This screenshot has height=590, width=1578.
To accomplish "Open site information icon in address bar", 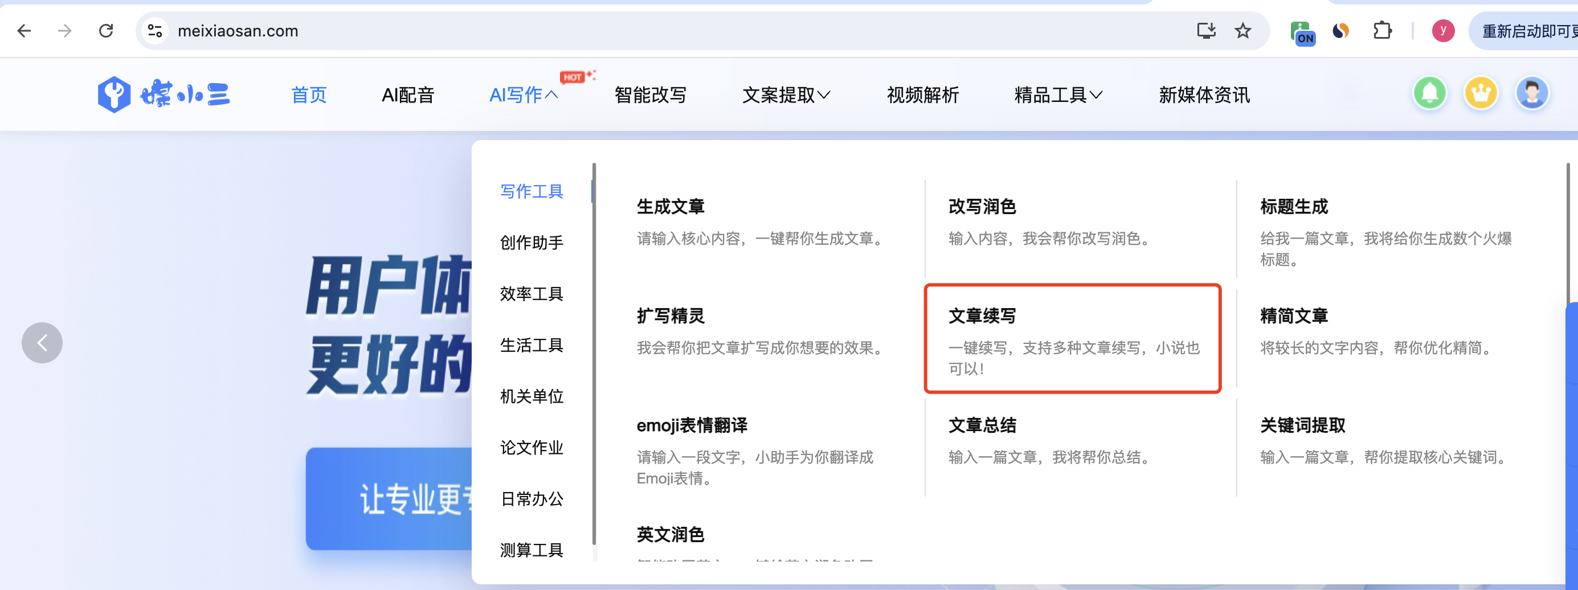I will pyautogui.click(x=155, y=31).
